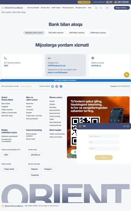The height and width of the screenshot is (211, 131).
Task: Click the OrientFinansBank logo in the header
Action: (x=12, y=8)
